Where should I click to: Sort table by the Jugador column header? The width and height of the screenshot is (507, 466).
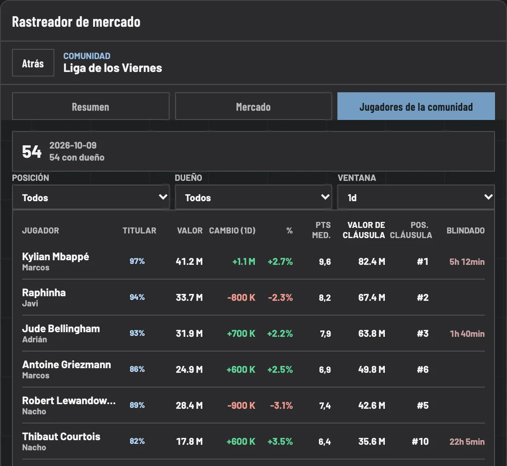pos(41,230)
